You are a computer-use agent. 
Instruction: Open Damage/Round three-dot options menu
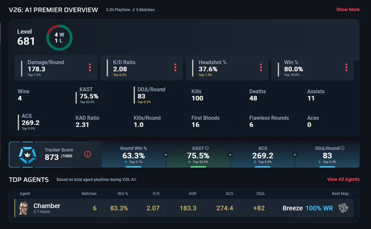(90, 67)
